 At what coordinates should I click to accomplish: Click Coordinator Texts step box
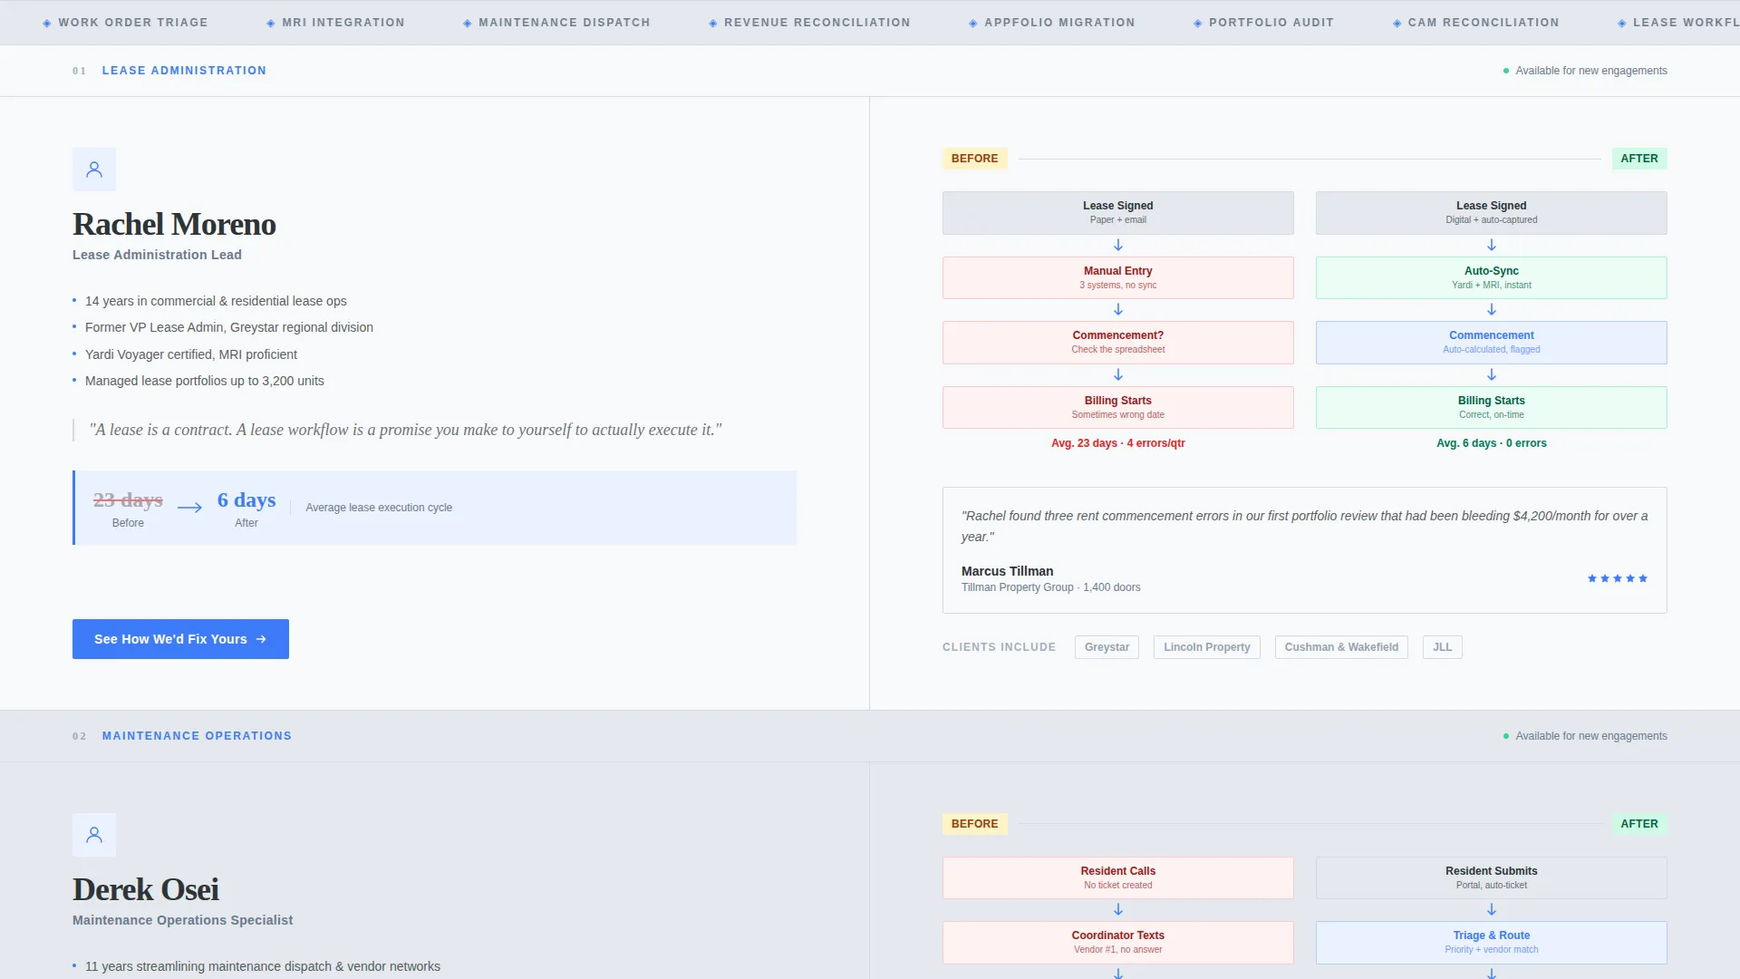tap(1118, 943)
